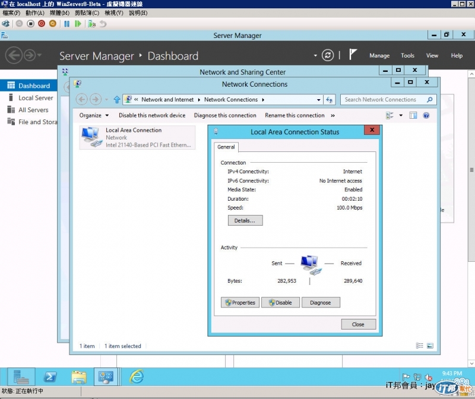475x399 pixels.
Task: Go up one level with the up arrow
Action: point(116,99)
